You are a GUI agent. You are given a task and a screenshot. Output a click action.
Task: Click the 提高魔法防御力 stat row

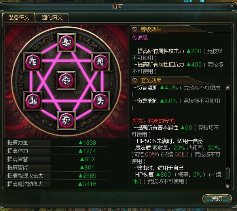[x=57, y=184]
